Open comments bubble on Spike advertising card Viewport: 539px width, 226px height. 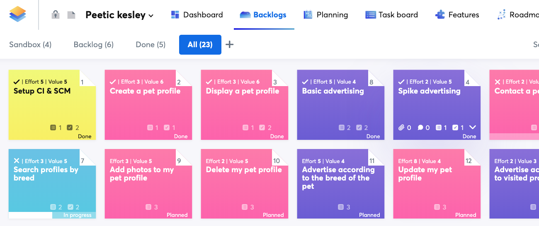click(x=420, y=127)
